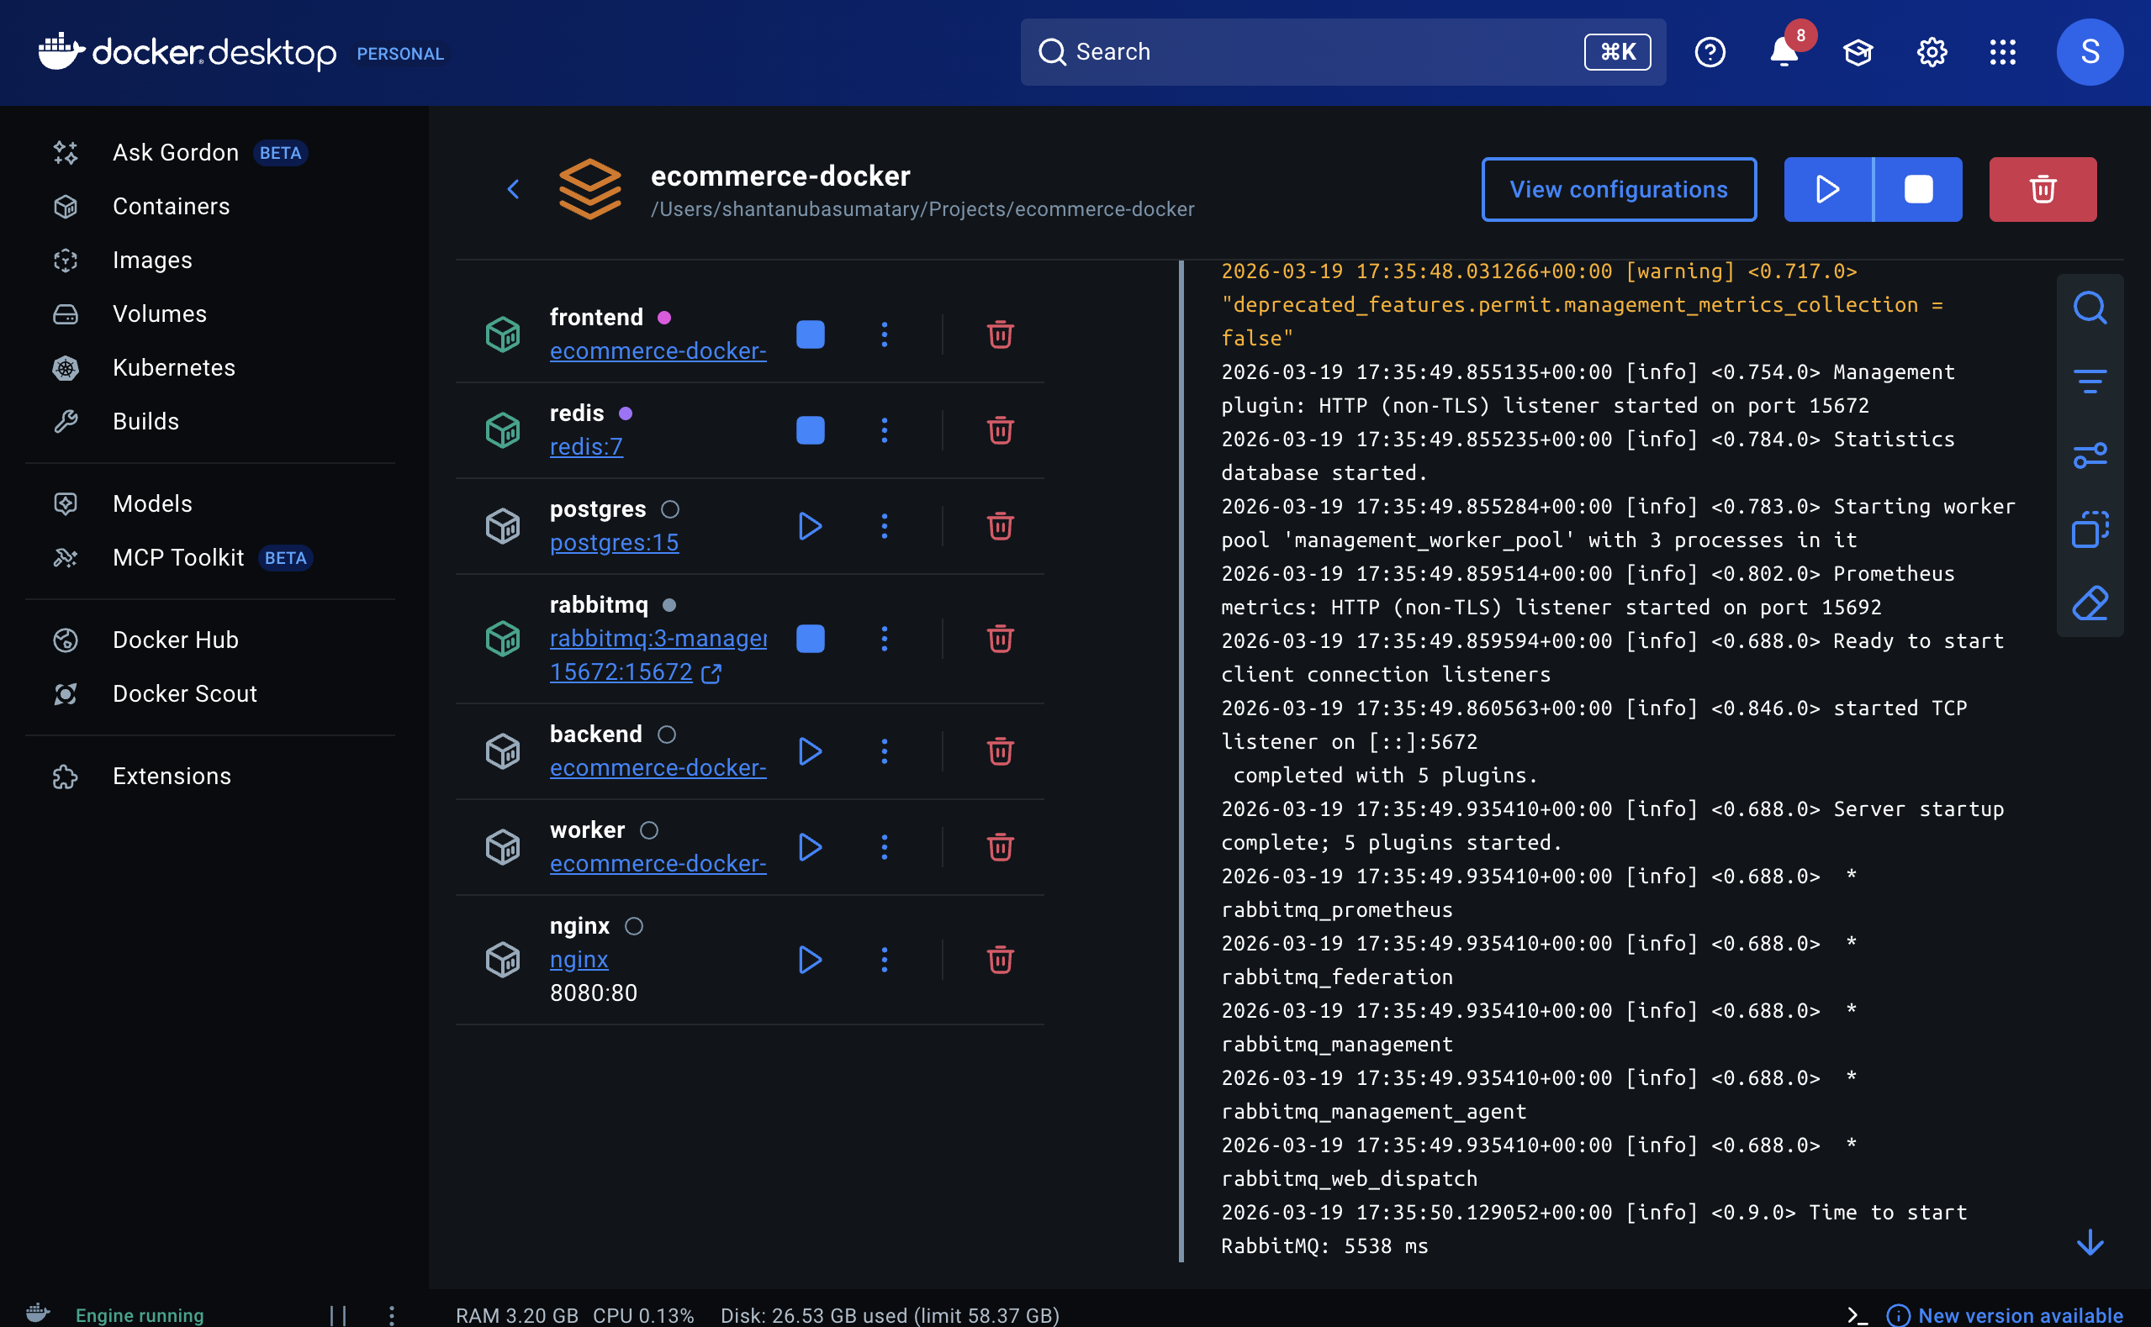Open the log search magnifier icon

pos(2089,308)
